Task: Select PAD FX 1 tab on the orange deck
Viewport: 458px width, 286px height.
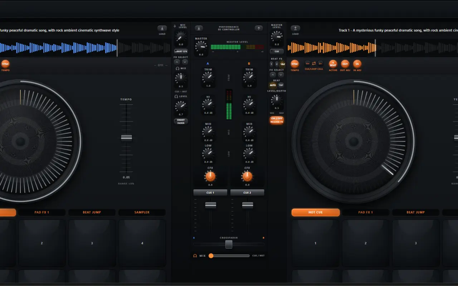Action: tap(366, 212)
